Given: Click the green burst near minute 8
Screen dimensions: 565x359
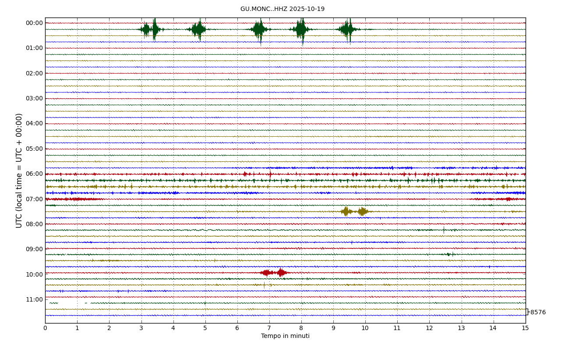Looking at the screenshot, I should [x=301, y=29].
